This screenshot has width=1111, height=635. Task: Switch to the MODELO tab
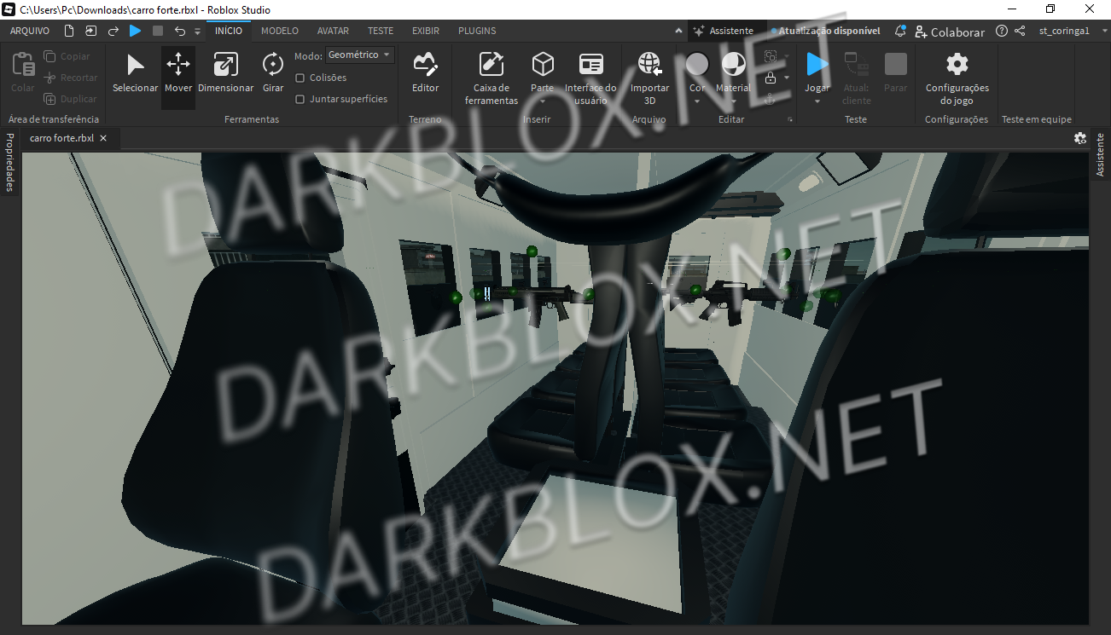280,31
